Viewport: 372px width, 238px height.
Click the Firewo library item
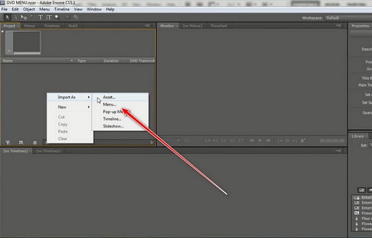pos(362,213)
